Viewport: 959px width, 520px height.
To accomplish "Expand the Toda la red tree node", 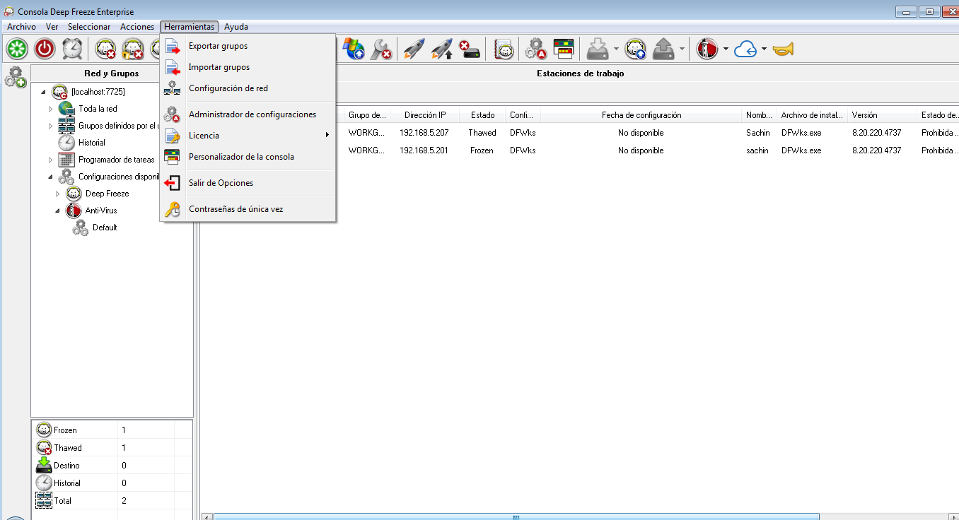I will [51, 109].
